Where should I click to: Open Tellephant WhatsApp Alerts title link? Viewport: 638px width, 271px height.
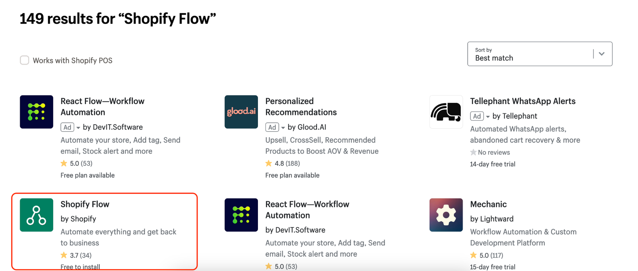(x=523, y=101)
